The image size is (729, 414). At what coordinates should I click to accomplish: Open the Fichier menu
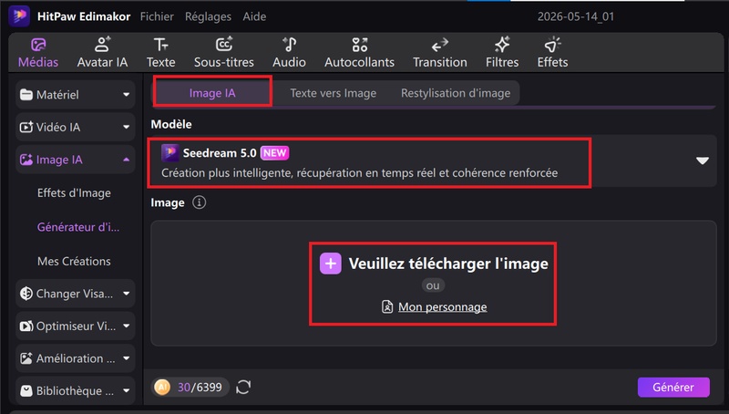click(x=157, y=16)
